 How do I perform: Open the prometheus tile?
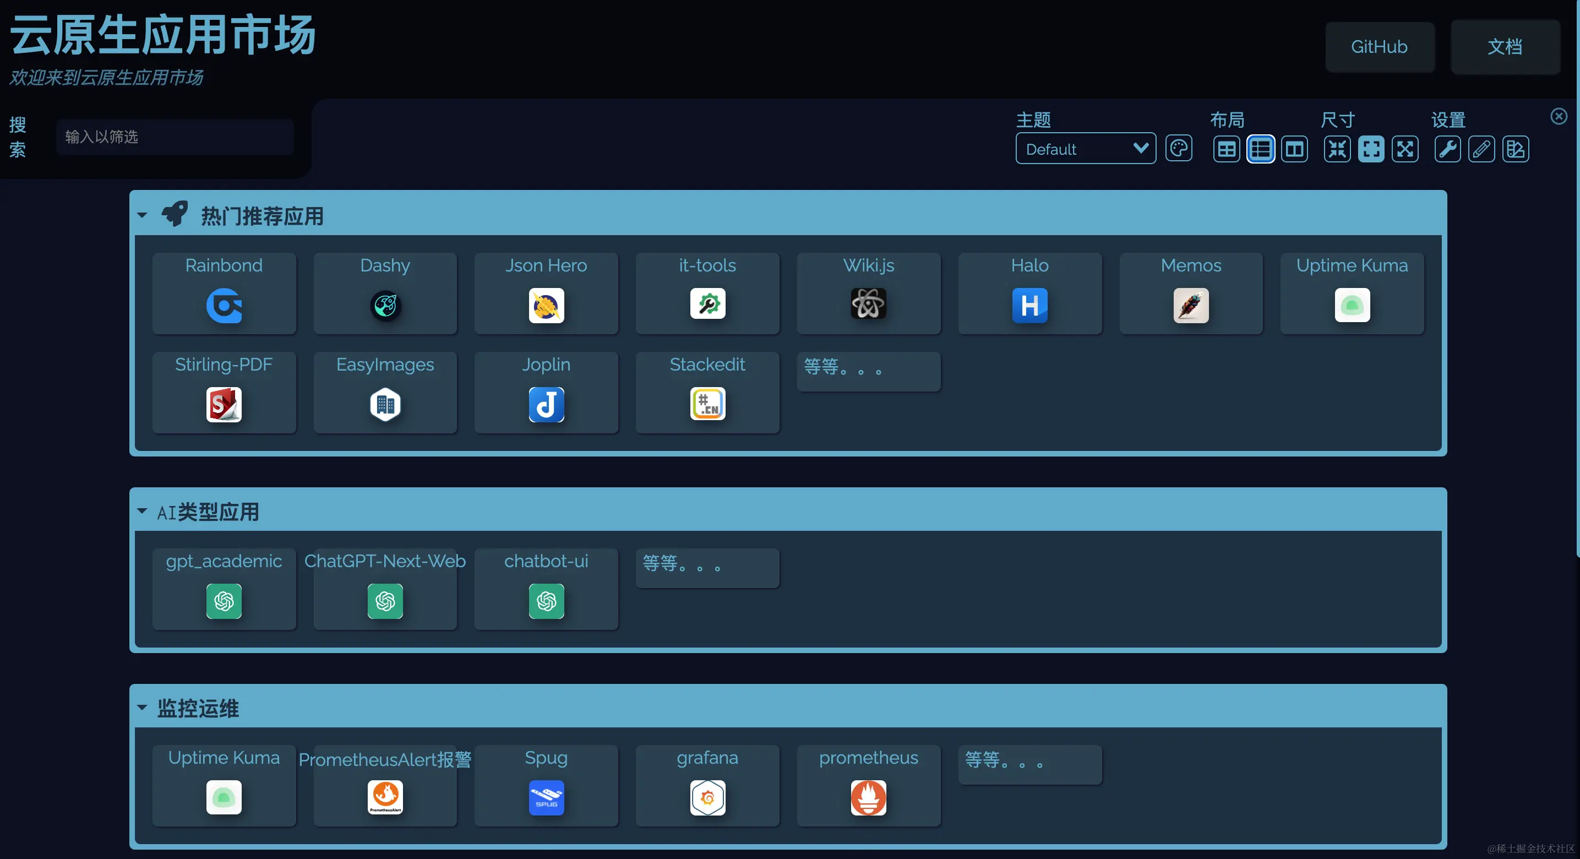(869, 785)
